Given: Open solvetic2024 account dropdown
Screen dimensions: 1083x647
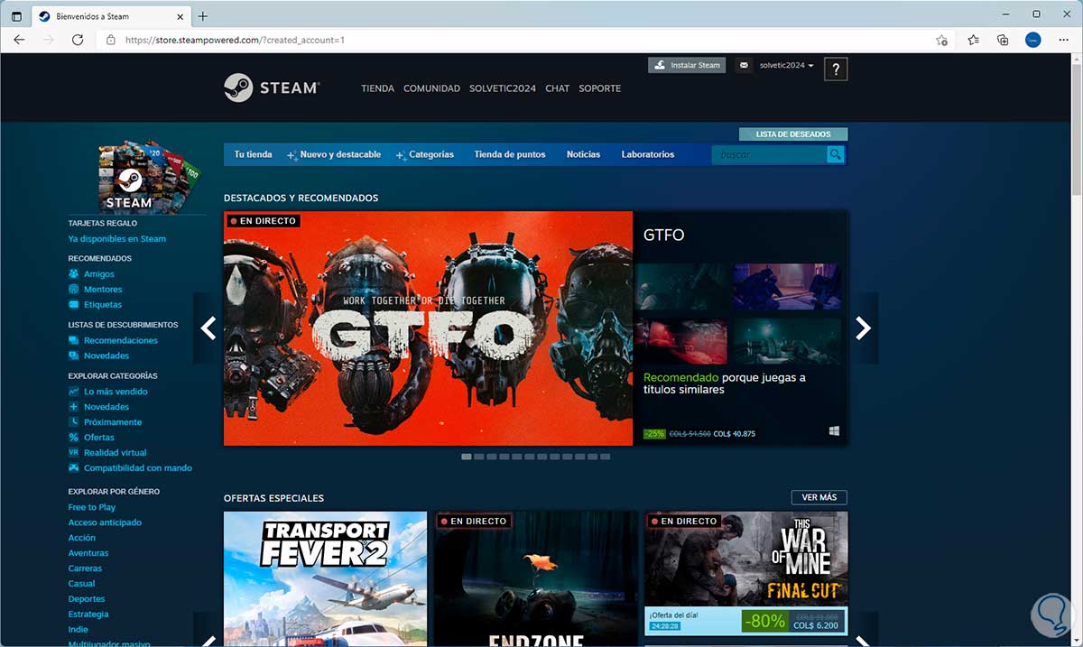Looking at the screenshot, I should [x=786, y=65].
